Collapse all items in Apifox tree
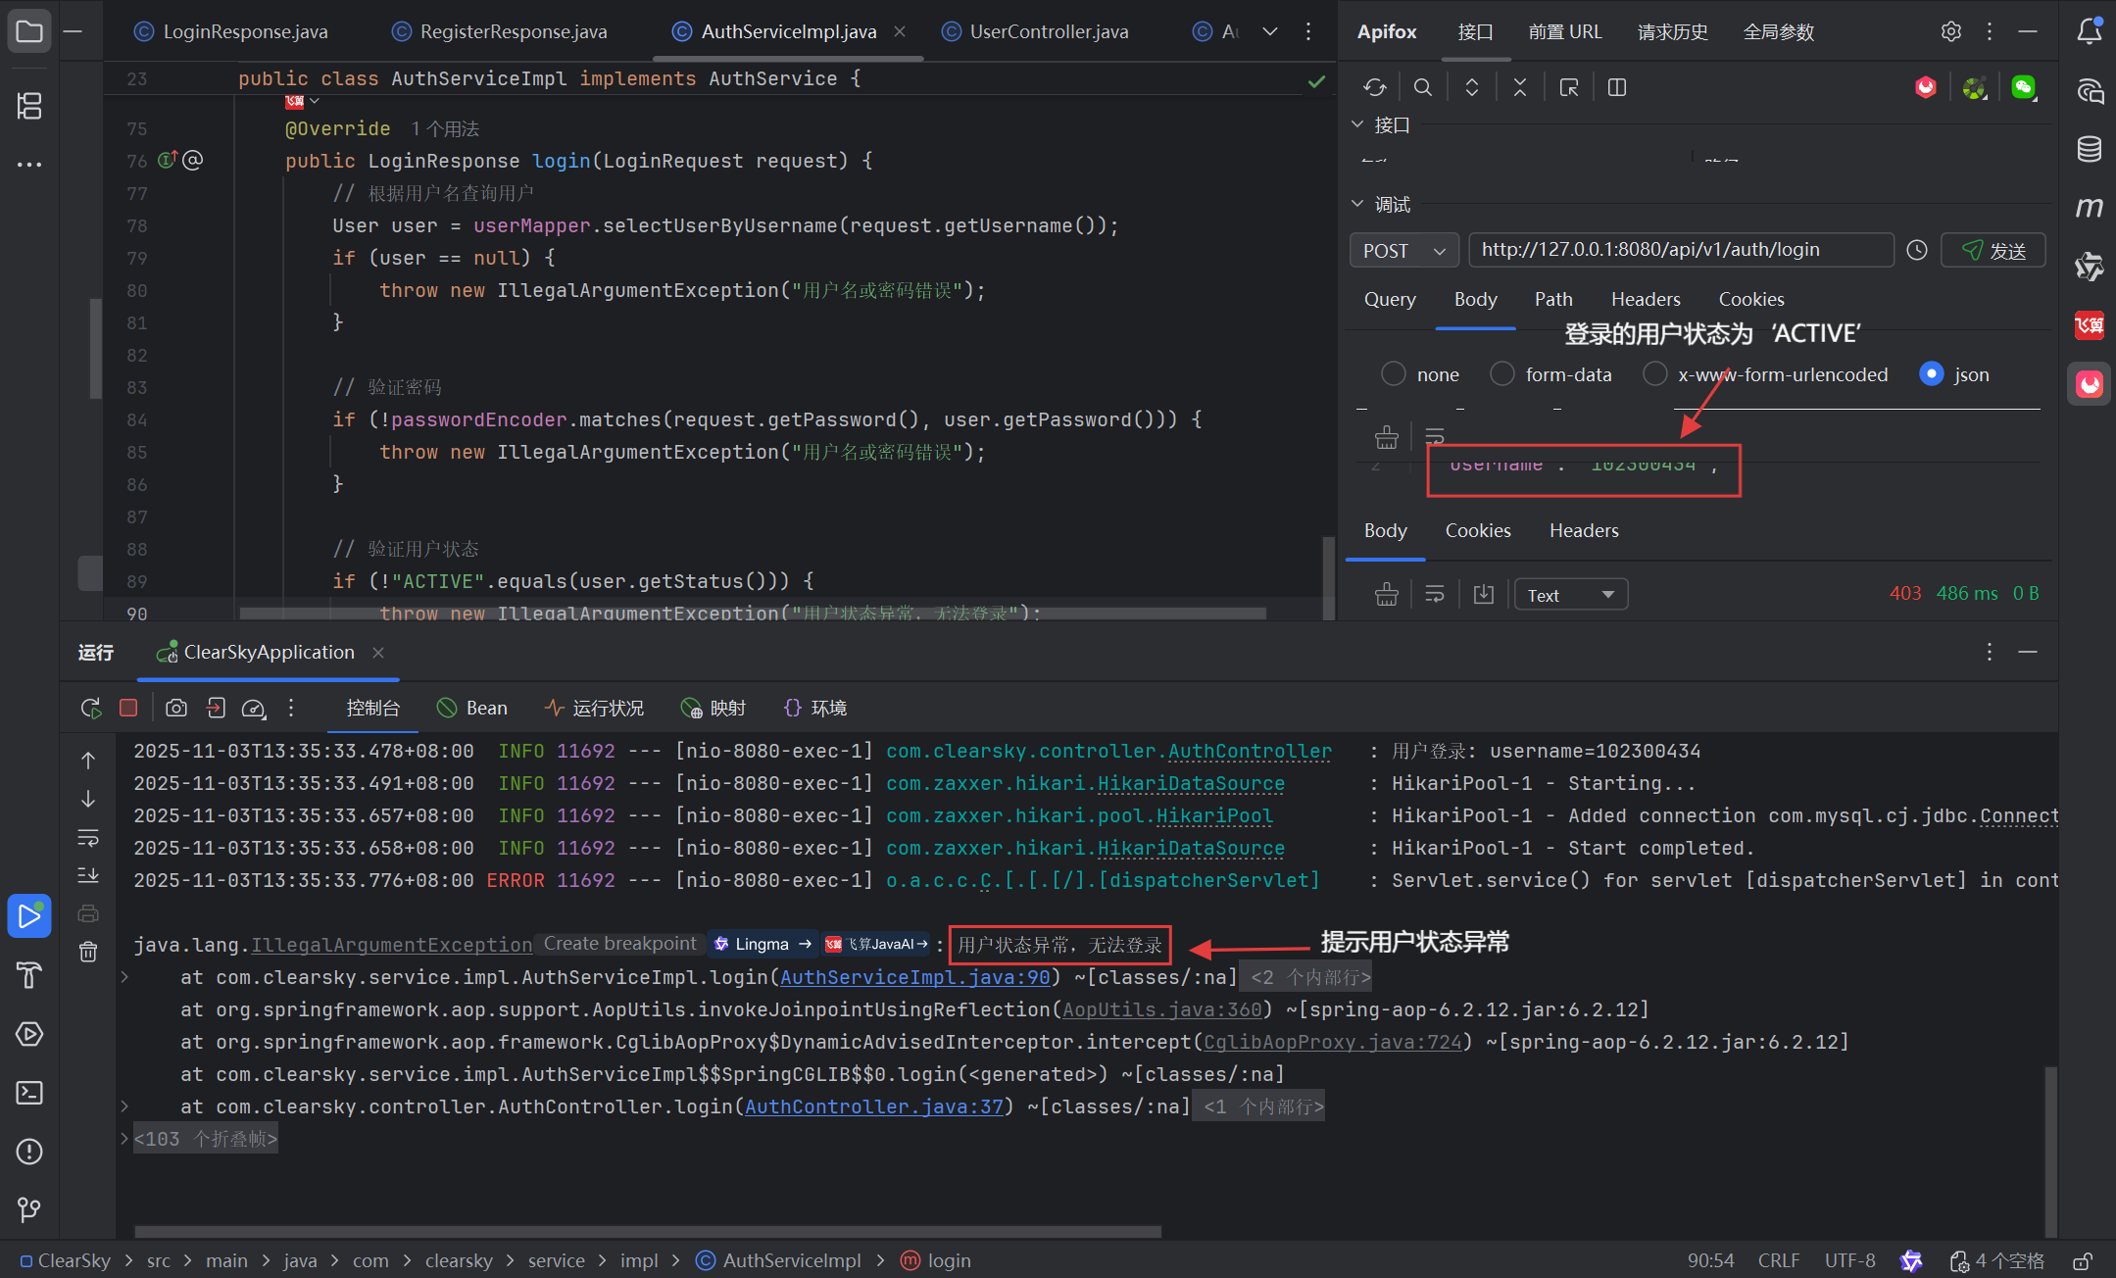Image resolution: width=2116 pixels, height=1278 pixels. (x=1520, y=87)
